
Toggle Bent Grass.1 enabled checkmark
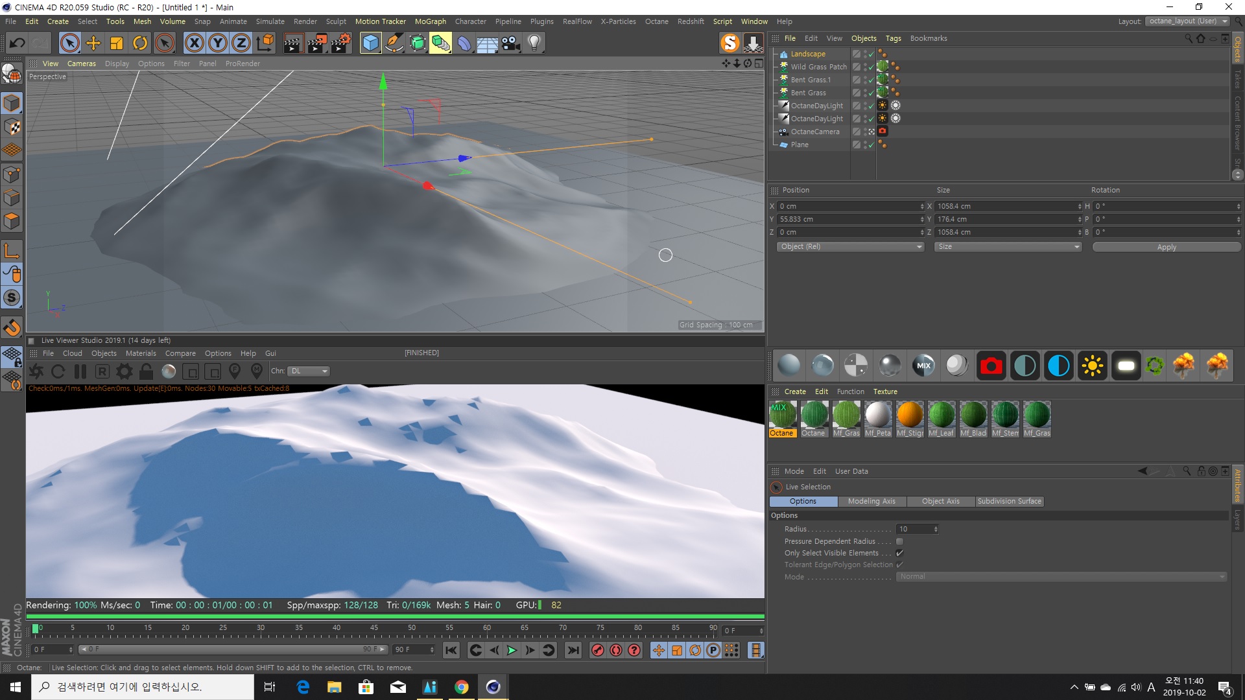coord(871,80)
